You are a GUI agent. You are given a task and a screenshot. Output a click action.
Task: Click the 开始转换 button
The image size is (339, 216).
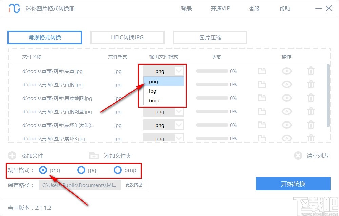pos(293,184)
